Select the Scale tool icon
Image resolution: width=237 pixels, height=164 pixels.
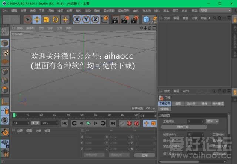point(46,19)
